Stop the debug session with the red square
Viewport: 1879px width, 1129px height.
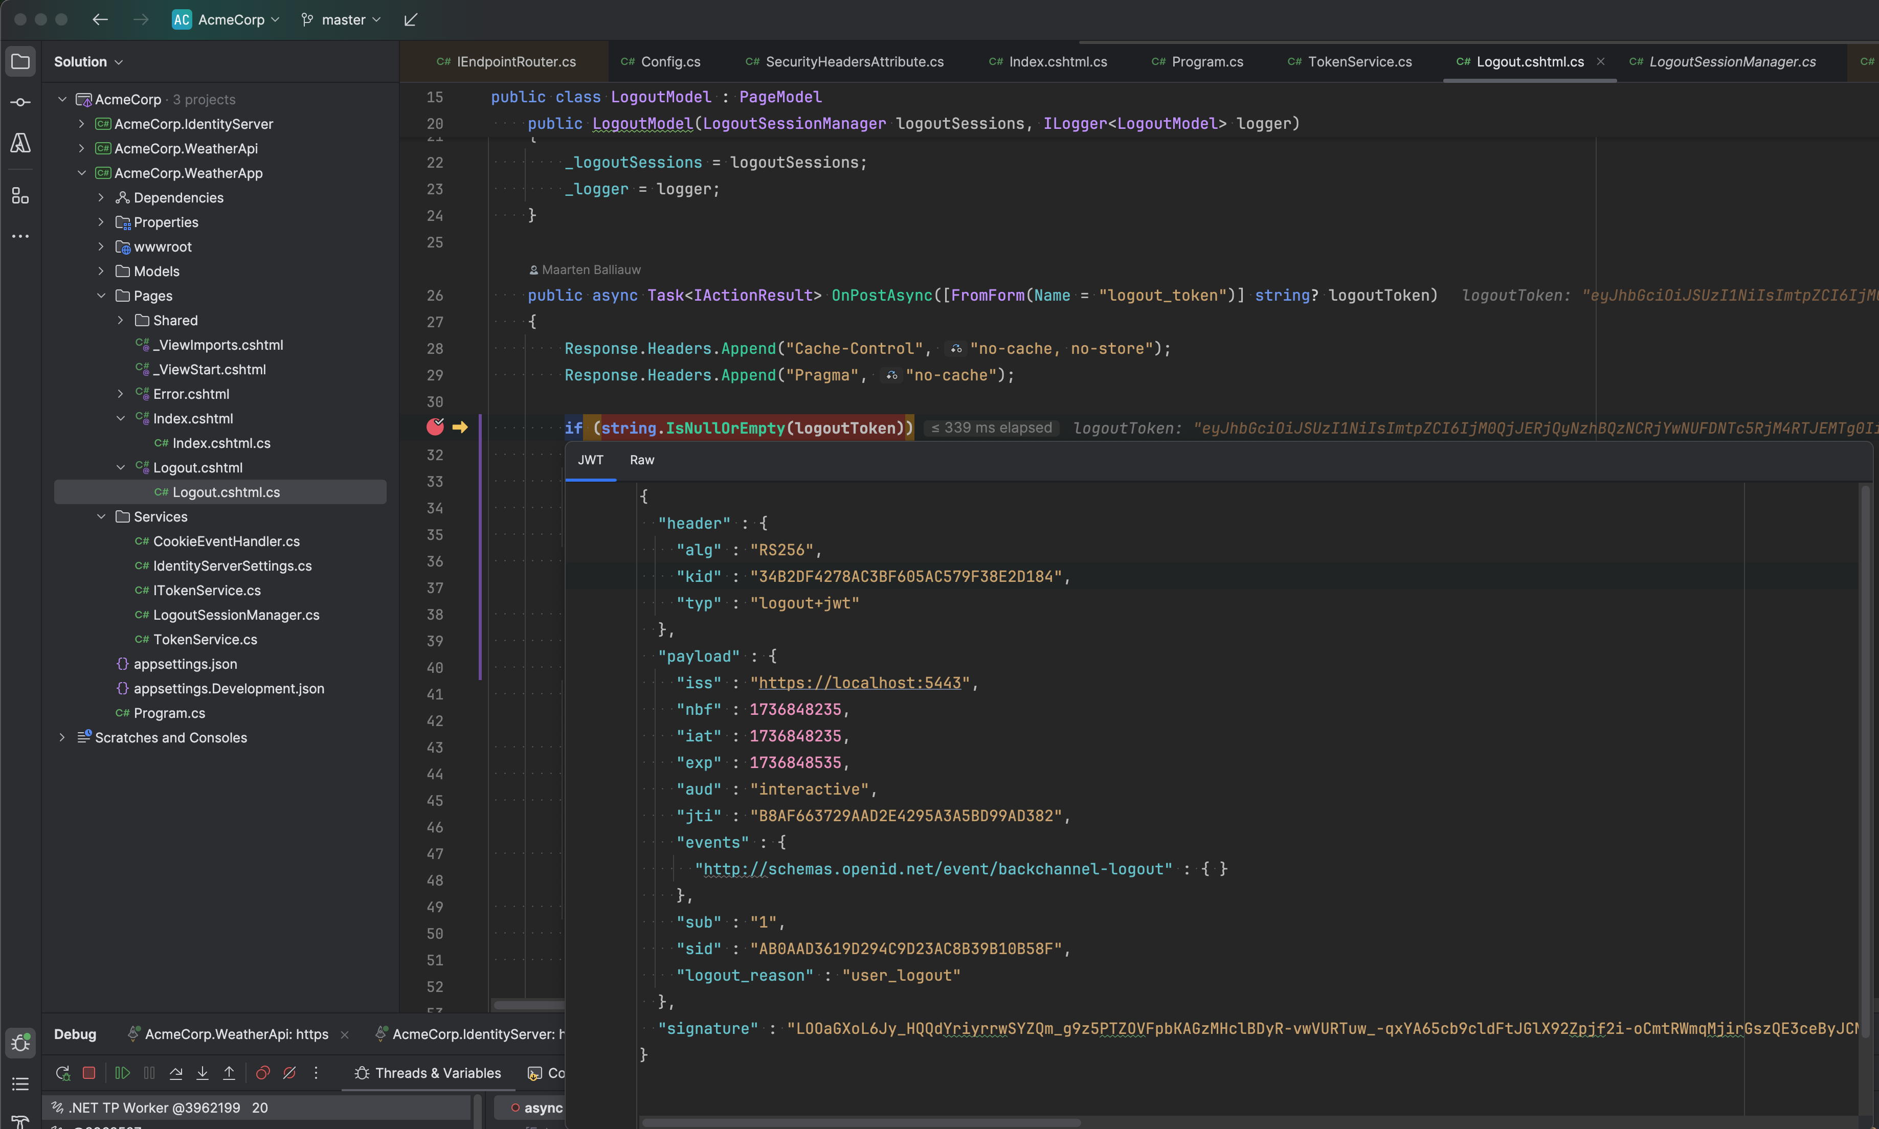[89, 1073]
